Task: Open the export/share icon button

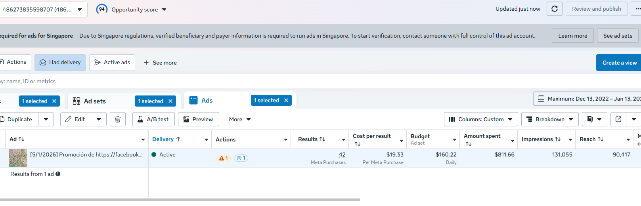Action: tap(618, 119)
